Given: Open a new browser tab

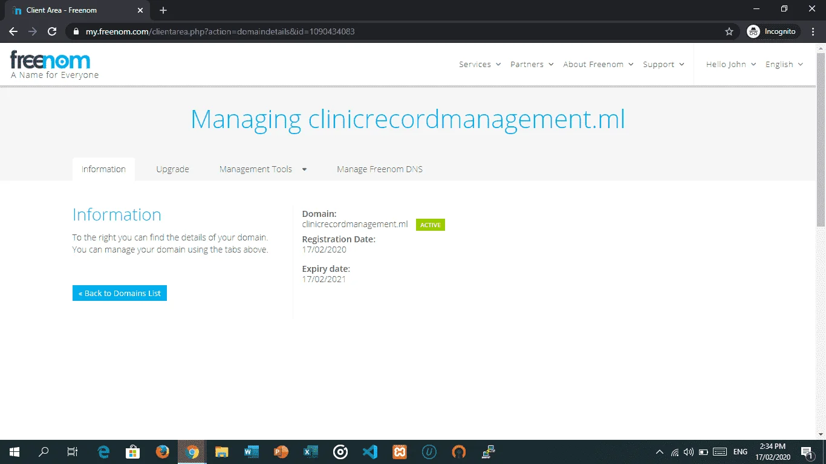Looking at the screenshot, I should 163,10.
